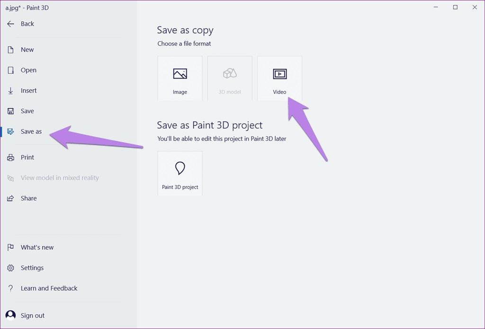Click 'Choose a file format' text

(184, 43)
